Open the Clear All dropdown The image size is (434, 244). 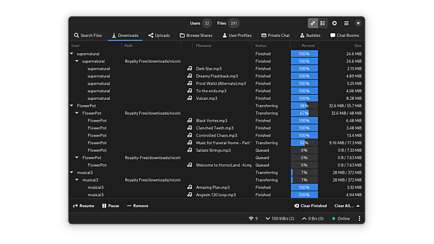tap(347, 206)
